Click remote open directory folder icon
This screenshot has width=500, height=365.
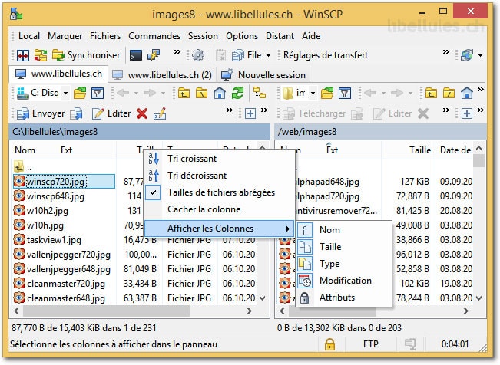(327, 93)
